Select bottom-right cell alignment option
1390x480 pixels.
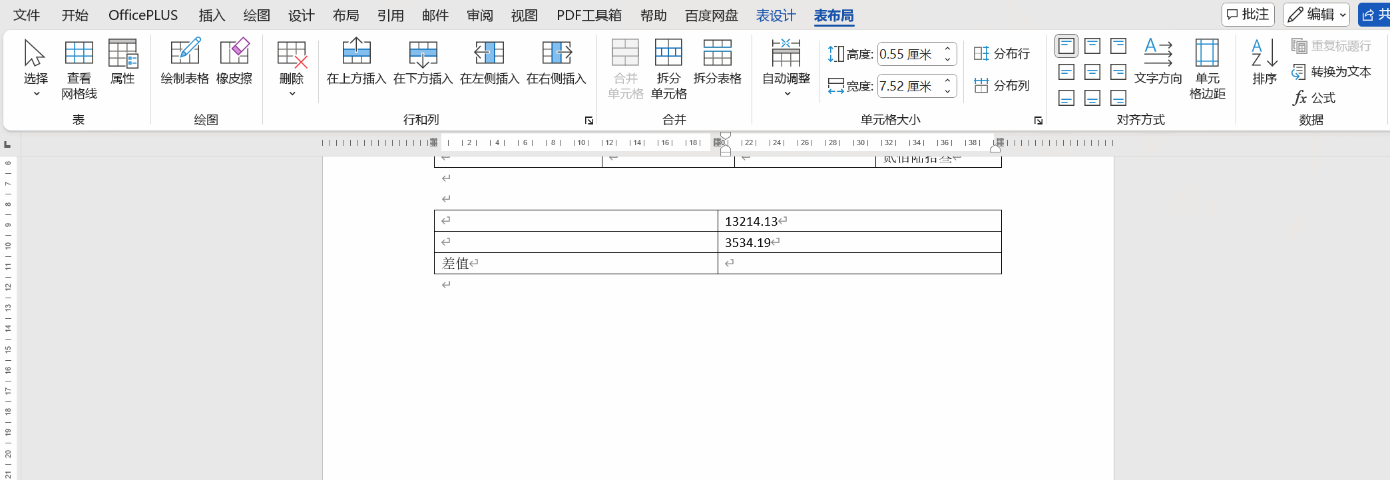point(1118,99)
